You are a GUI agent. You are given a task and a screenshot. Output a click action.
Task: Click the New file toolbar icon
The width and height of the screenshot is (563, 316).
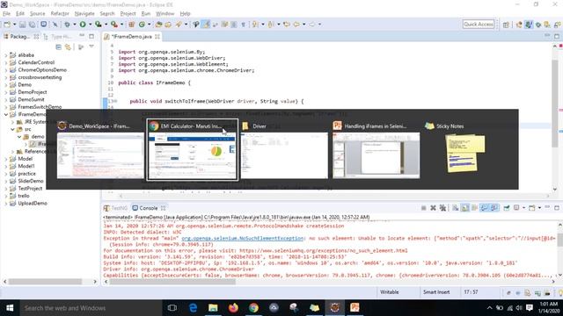click(7, 25)
